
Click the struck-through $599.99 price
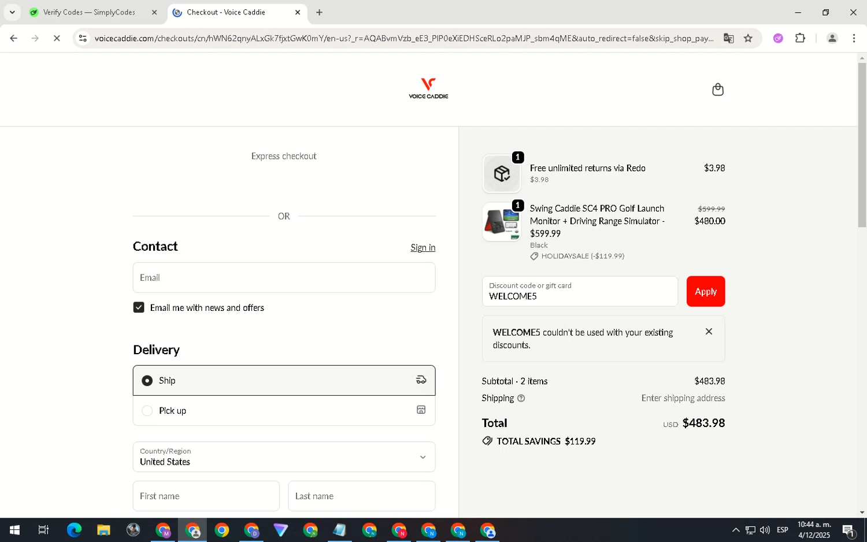click(711, 209)
